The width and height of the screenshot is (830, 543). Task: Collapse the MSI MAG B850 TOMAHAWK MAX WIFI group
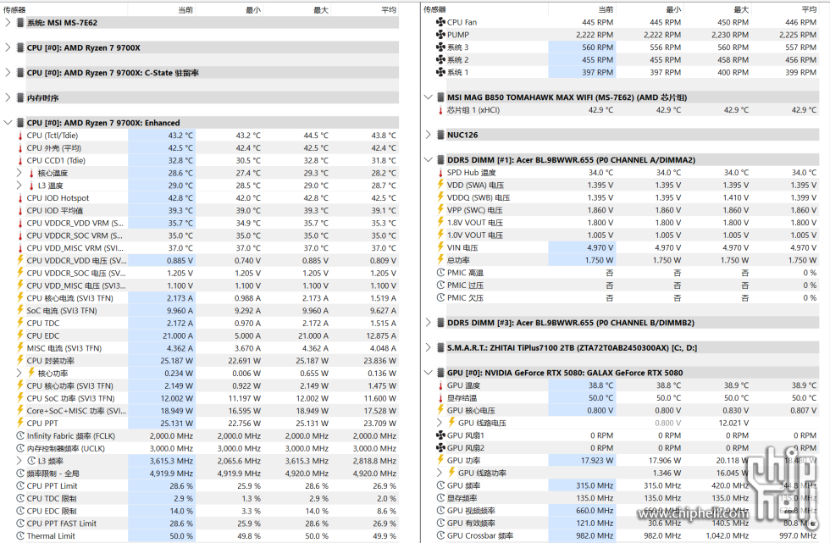click(429, 97)
